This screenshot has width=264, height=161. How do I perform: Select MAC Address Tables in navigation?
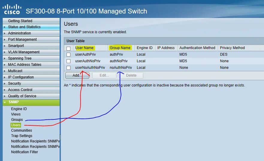point(31,65)
